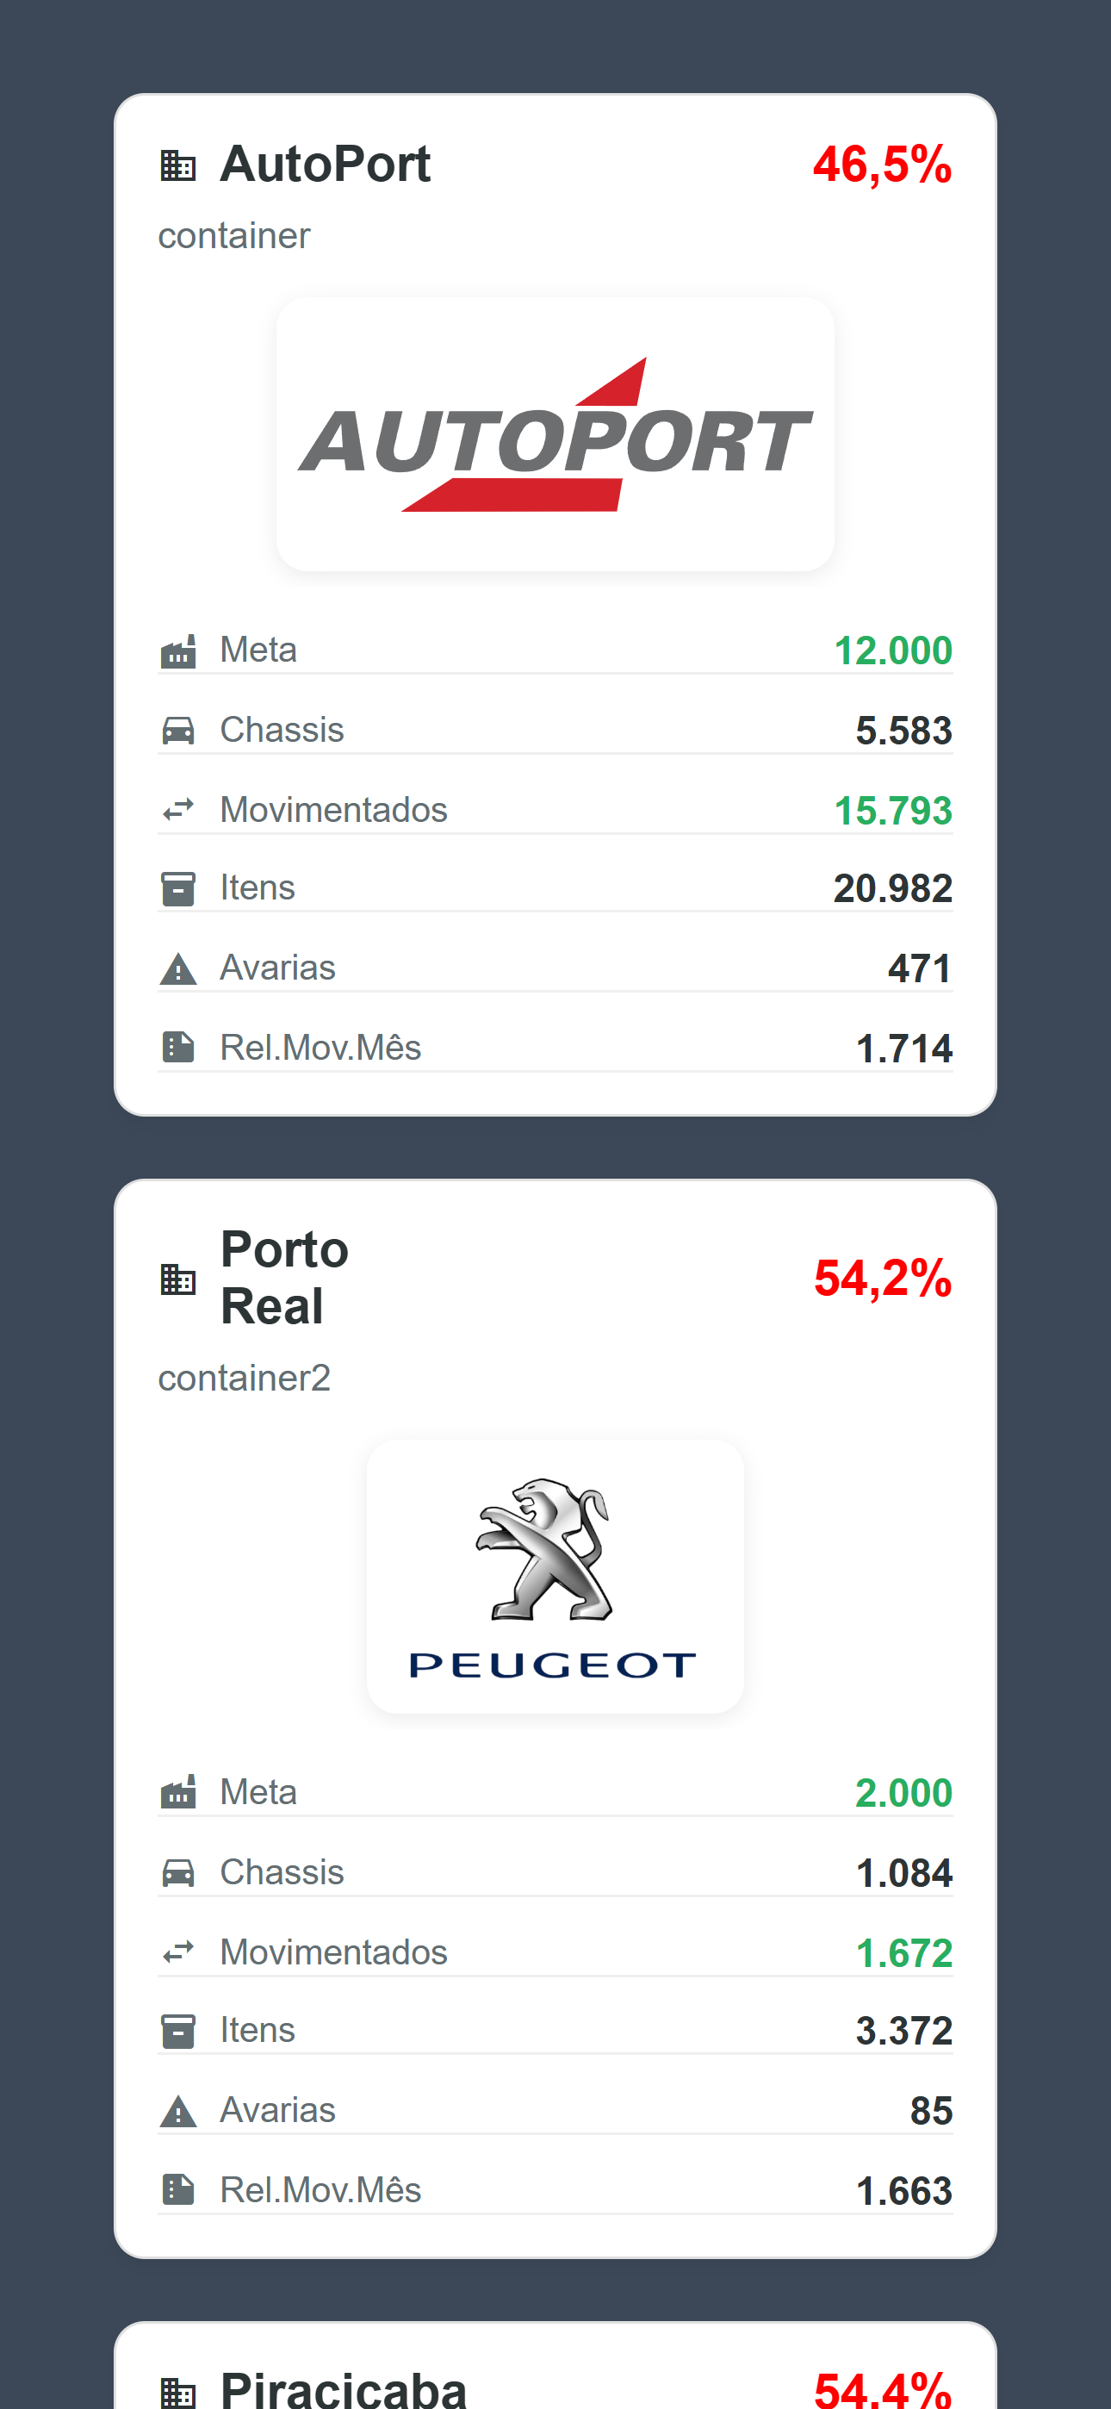Click the car icon in Porto Real Chassis row
Screen dimensions: 1111x2409
coord(177,1872)
